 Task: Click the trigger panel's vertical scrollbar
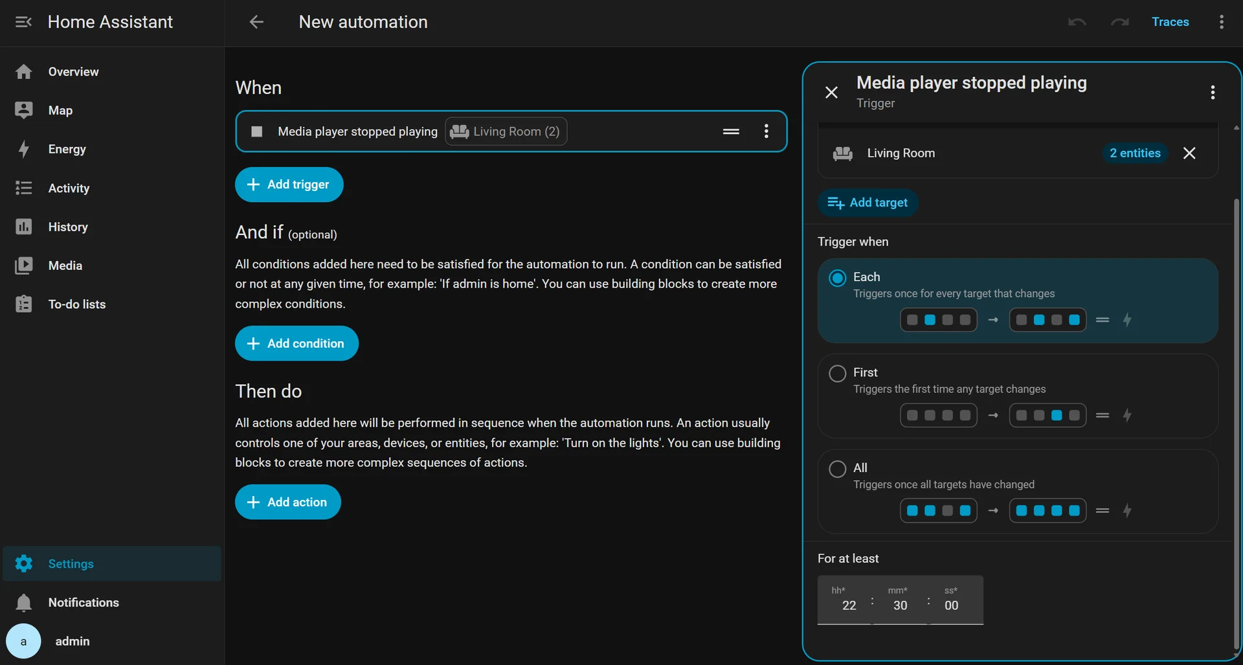[x=1236, y=424]
